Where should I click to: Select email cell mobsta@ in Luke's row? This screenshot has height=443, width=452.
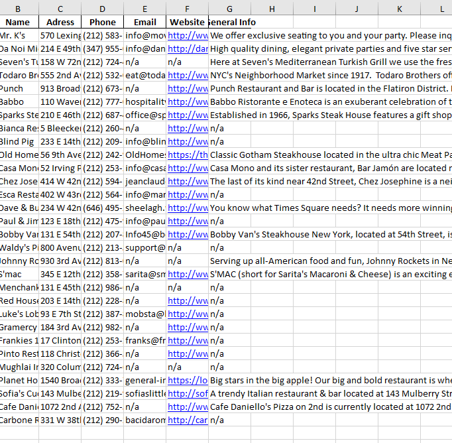click(144, 314)
